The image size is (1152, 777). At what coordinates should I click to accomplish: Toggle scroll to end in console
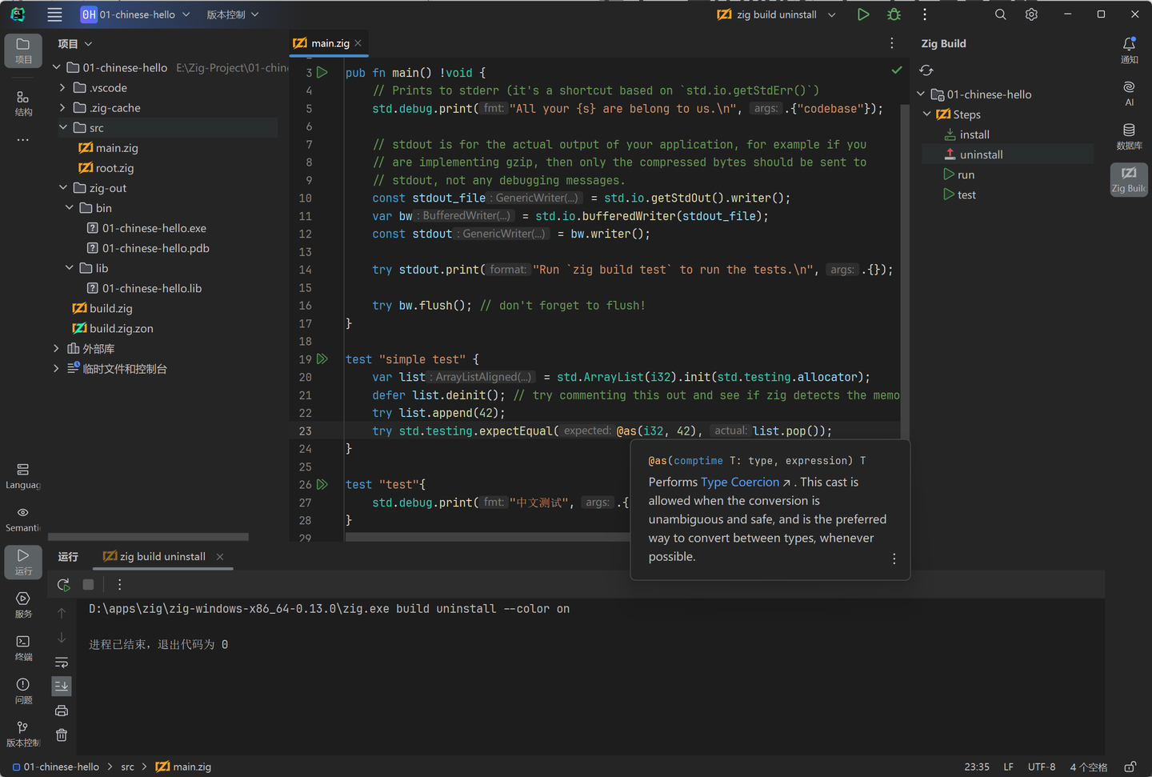click(62, 686)
